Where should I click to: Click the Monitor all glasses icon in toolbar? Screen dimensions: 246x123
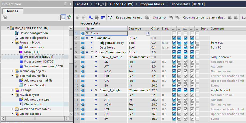[x=110, y=17]
